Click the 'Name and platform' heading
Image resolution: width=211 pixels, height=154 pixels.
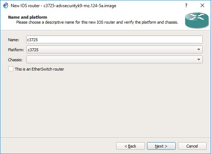click(x=28, y=17)
